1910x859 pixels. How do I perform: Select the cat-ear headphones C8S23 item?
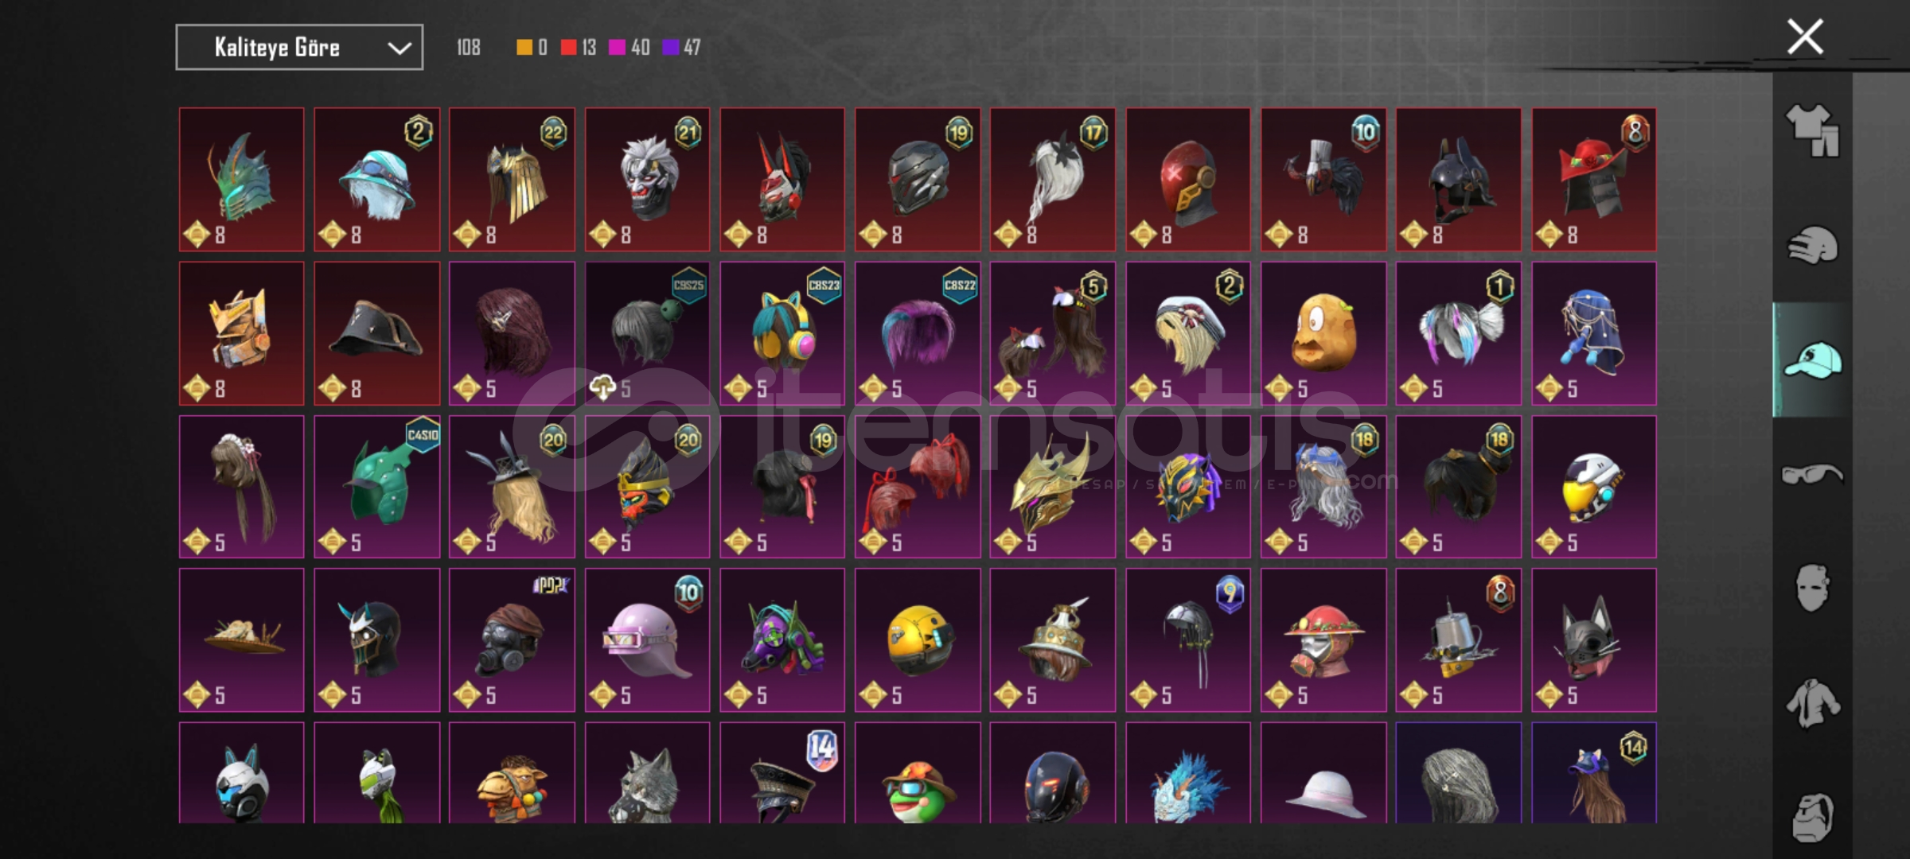coord(782,333)
